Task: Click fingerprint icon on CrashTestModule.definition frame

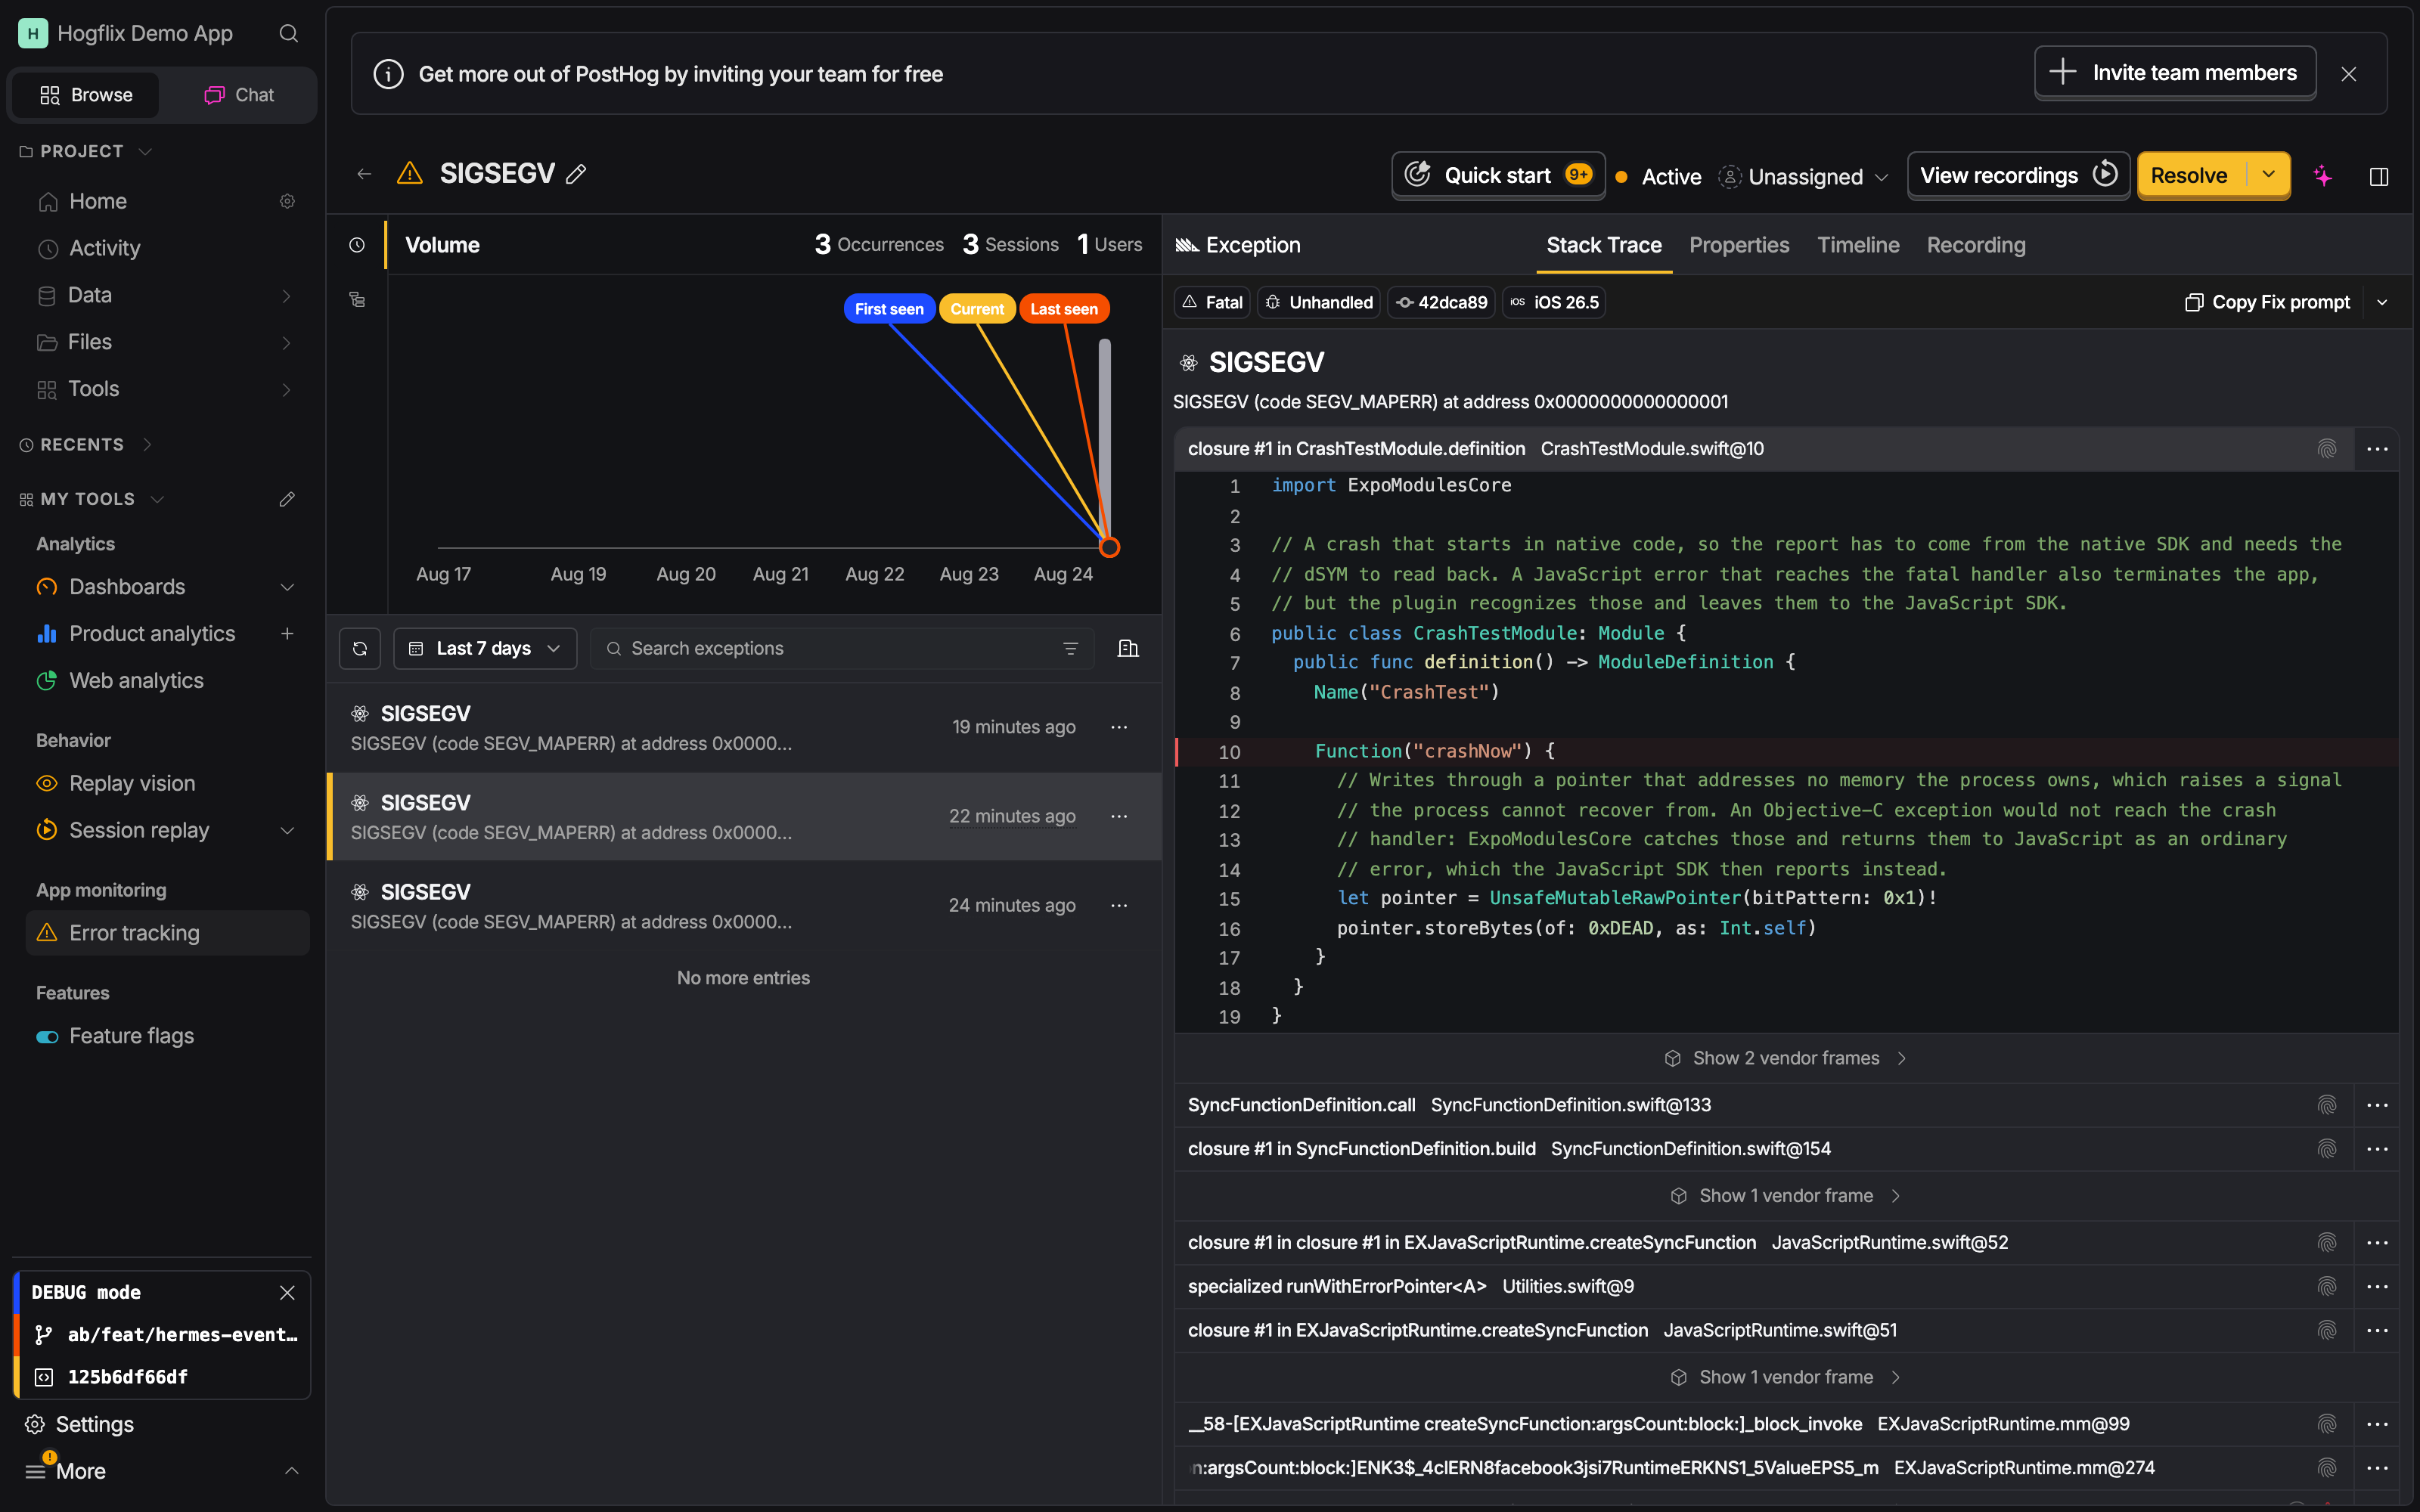Action: pyautogui.click(x=2326, y=449)
